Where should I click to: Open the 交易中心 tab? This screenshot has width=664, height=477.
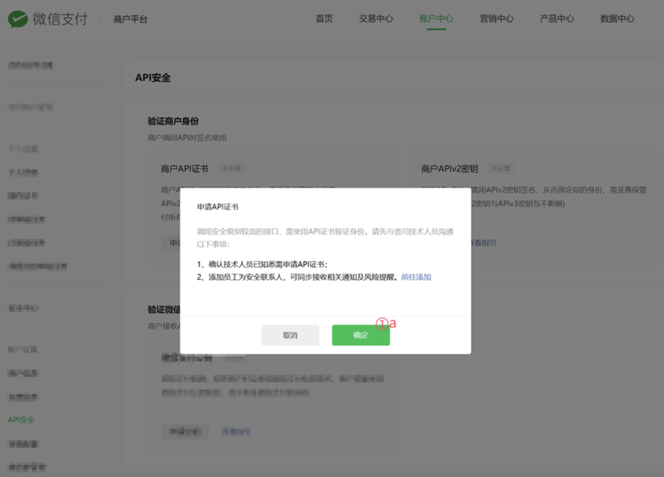click(376, 19)
